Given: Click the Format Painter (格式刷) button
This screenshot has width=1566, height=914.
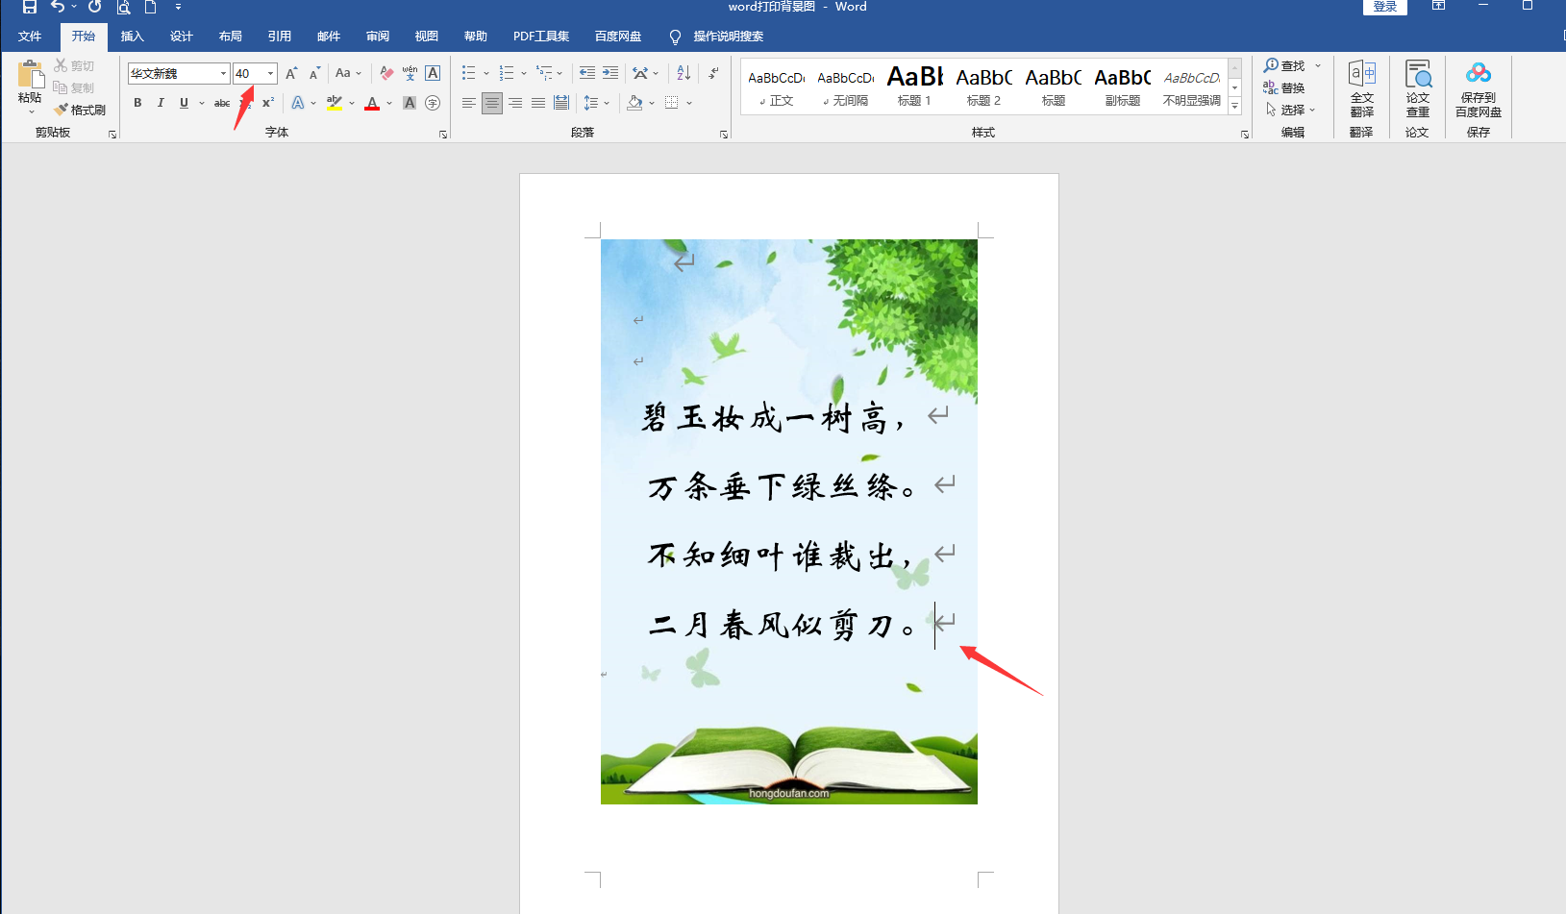Looking at the screenshot, I should tap(81, 110).
